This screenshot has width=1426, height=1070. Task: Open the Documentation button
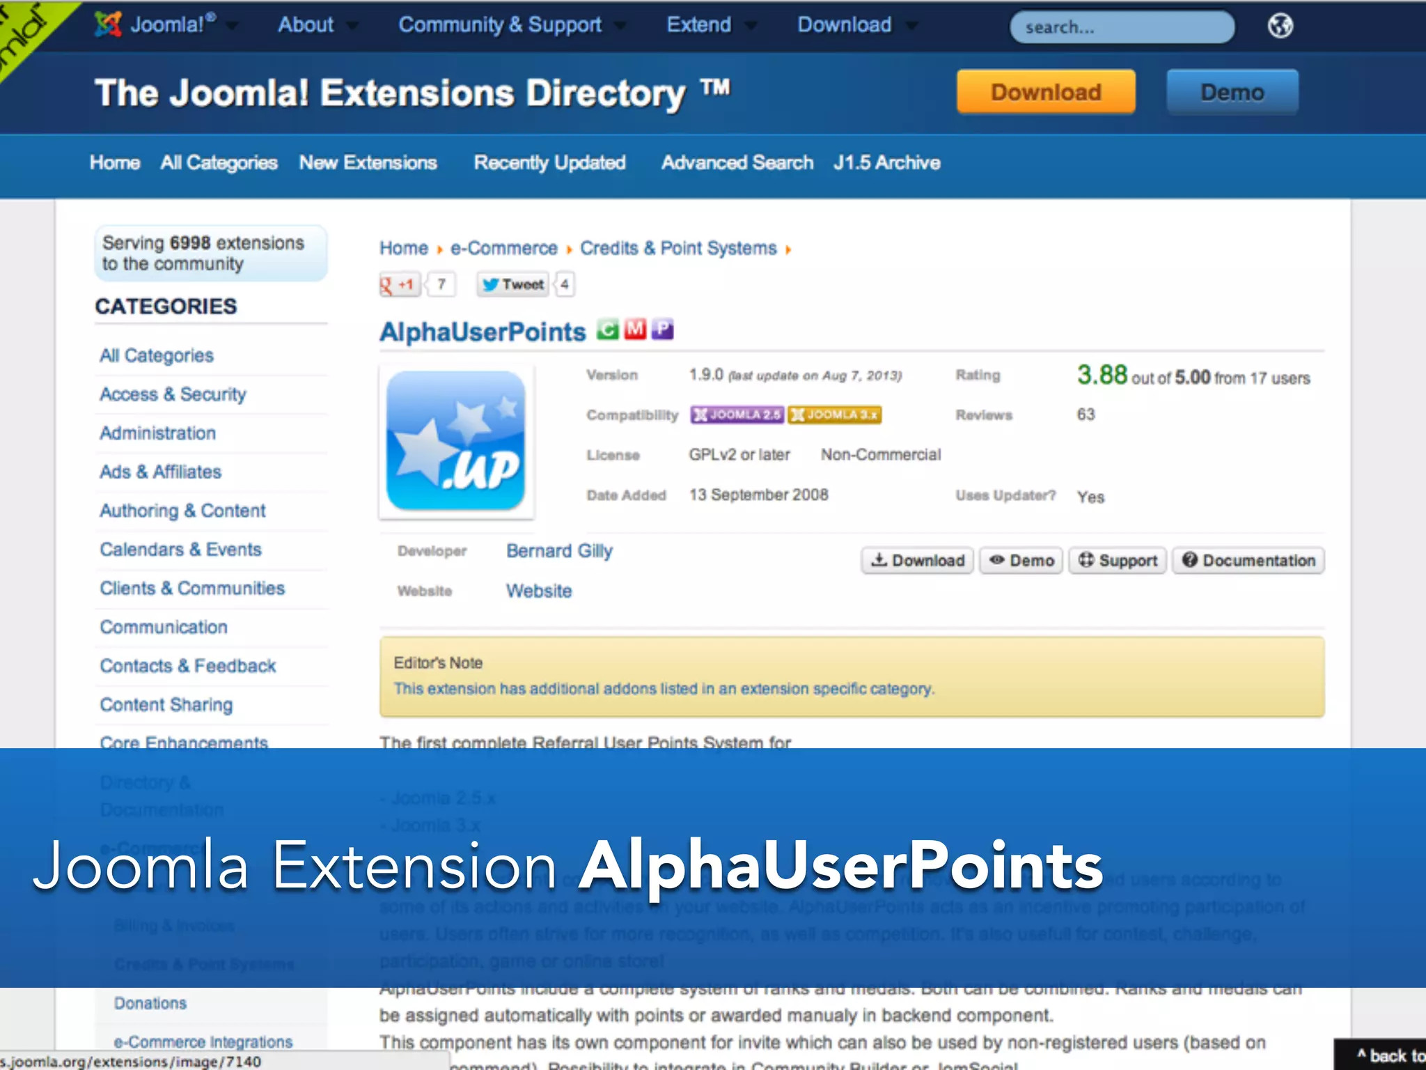1248,560
